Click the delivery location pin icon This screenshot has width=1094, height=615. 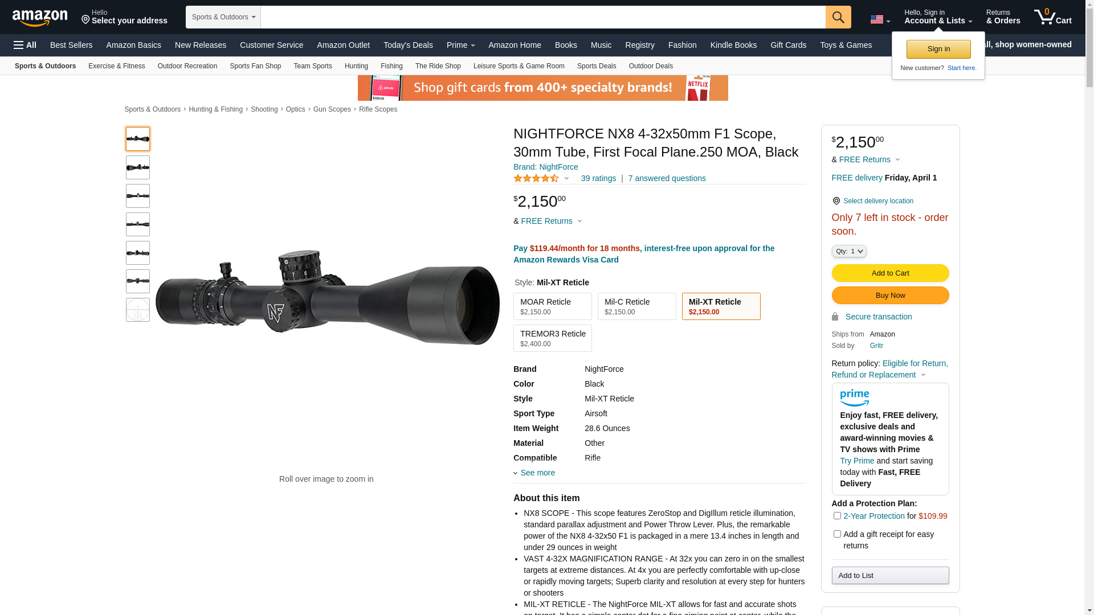tap(836, 201)
